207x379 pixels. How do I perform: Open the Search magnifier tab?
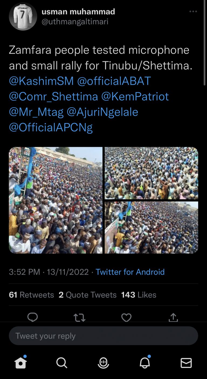pyautogui.click(x=62, y=363)
